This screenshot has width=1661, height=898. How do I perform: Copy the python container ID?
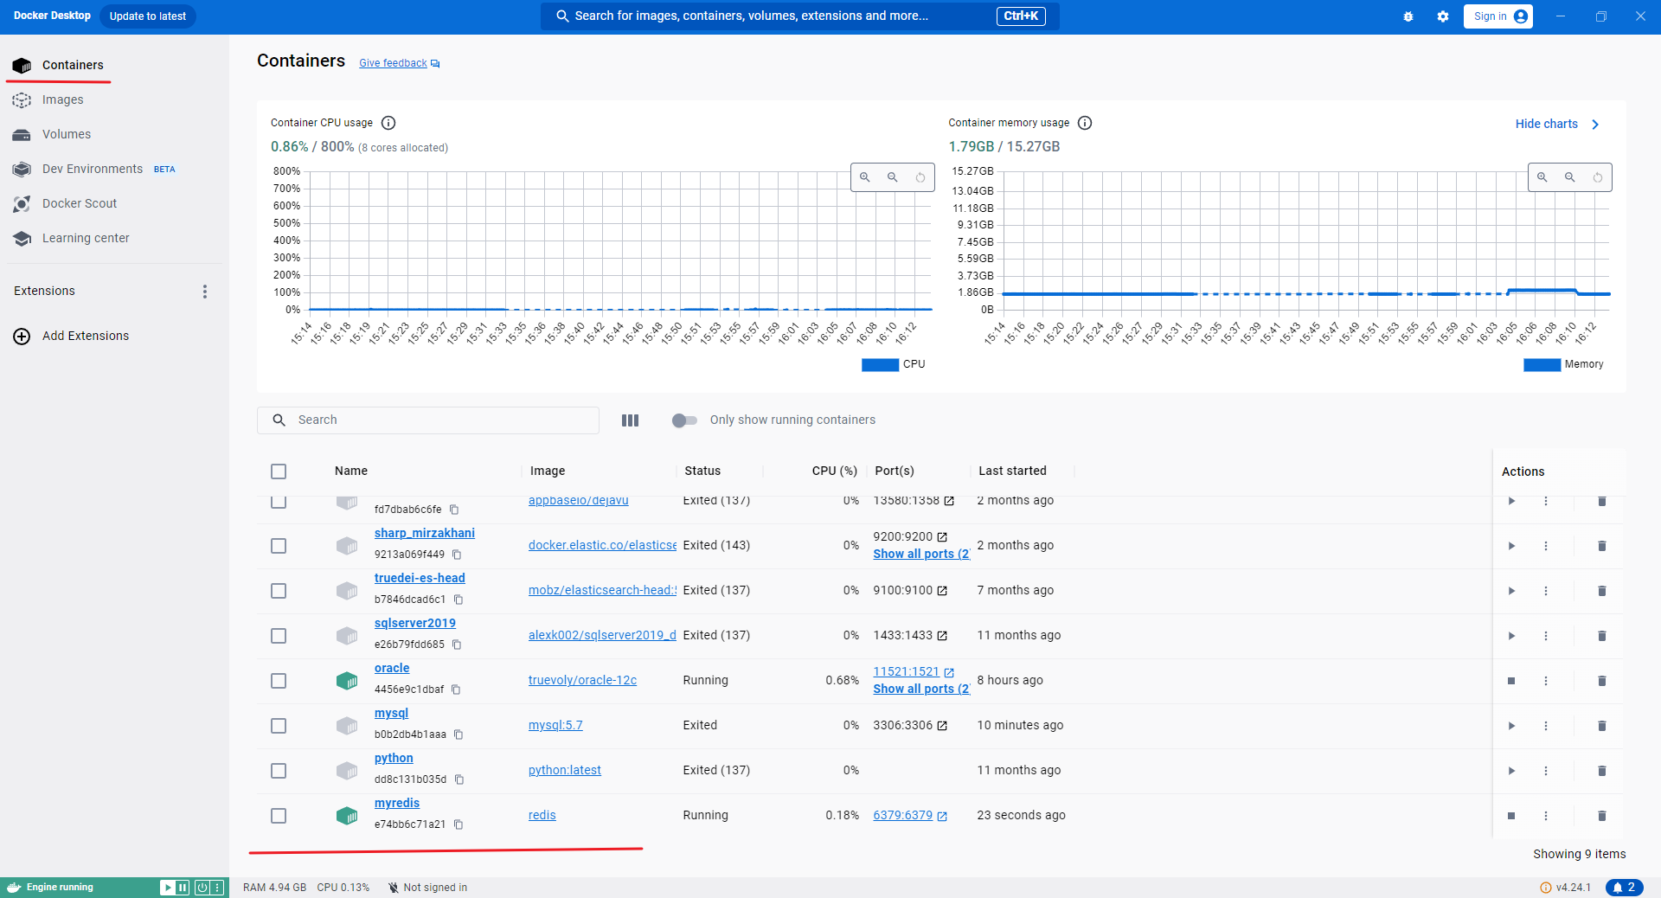459,779
